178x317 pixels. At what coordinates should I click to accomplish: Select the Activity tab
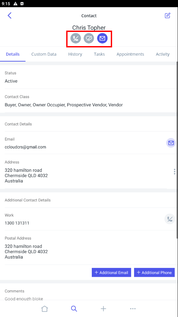pyautogui.click(x=163, y=54)
